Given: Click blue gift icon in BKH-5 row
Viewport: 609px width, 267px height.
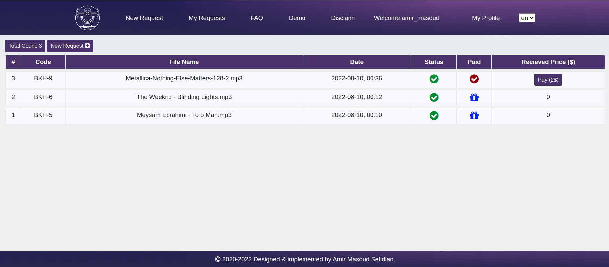Looking at the screenshot, I should pyautogui.click(x=474, y=115).
